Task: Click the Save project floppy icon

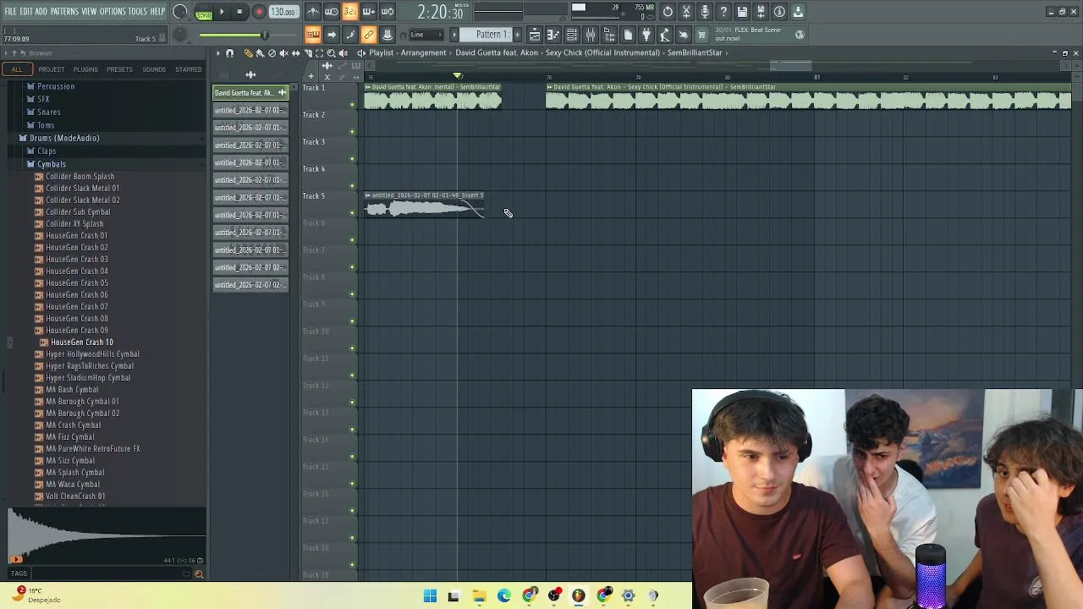Action: 742,12
